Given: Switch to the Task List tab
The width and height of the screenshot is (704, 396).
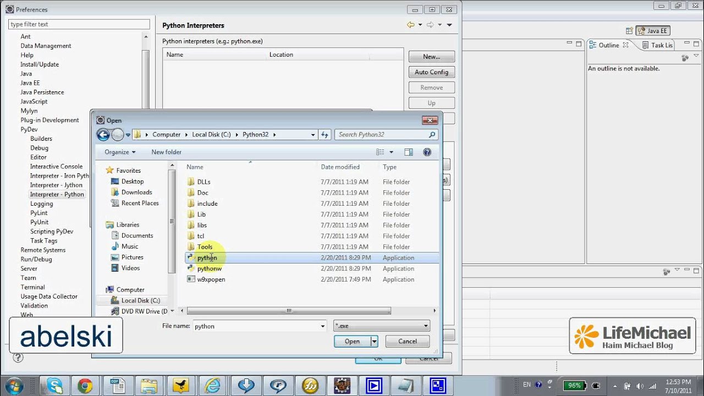Looking at the screenshot, I should tap(657, 45).
